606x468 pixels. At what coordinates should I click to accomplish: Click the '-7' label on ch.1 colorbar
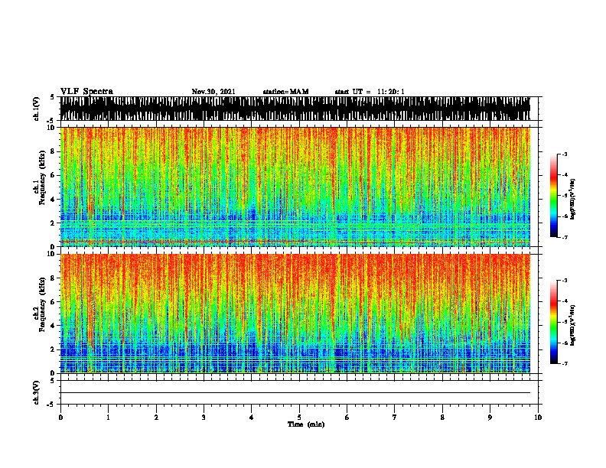tap(565, 237)
